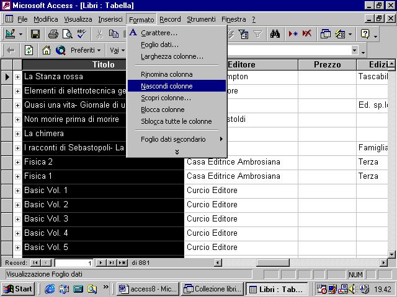Click the Help question mark icon
The image size is (397, 297).
click(x=365, y=34)
